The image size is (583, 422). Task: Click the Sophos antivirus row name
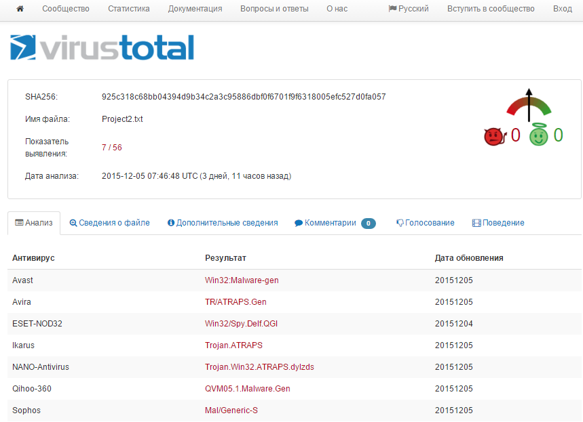26,410
